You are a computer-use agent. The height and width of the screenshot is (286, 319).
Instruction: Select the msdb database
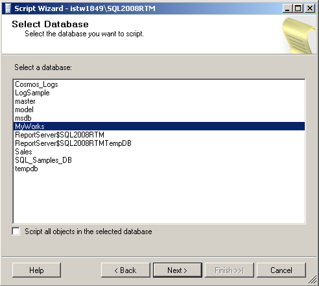159,118
